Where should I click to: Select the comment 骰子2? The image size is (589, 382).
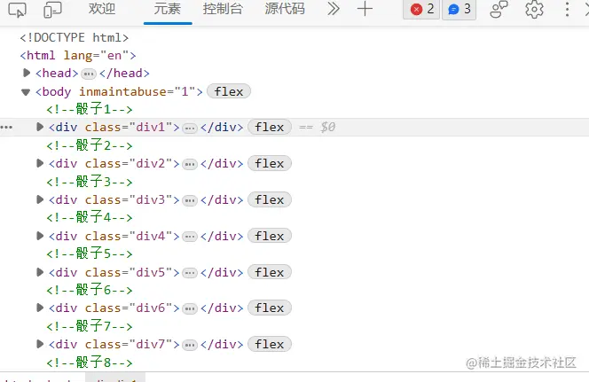pyautogui.click(x=90, y=145)
